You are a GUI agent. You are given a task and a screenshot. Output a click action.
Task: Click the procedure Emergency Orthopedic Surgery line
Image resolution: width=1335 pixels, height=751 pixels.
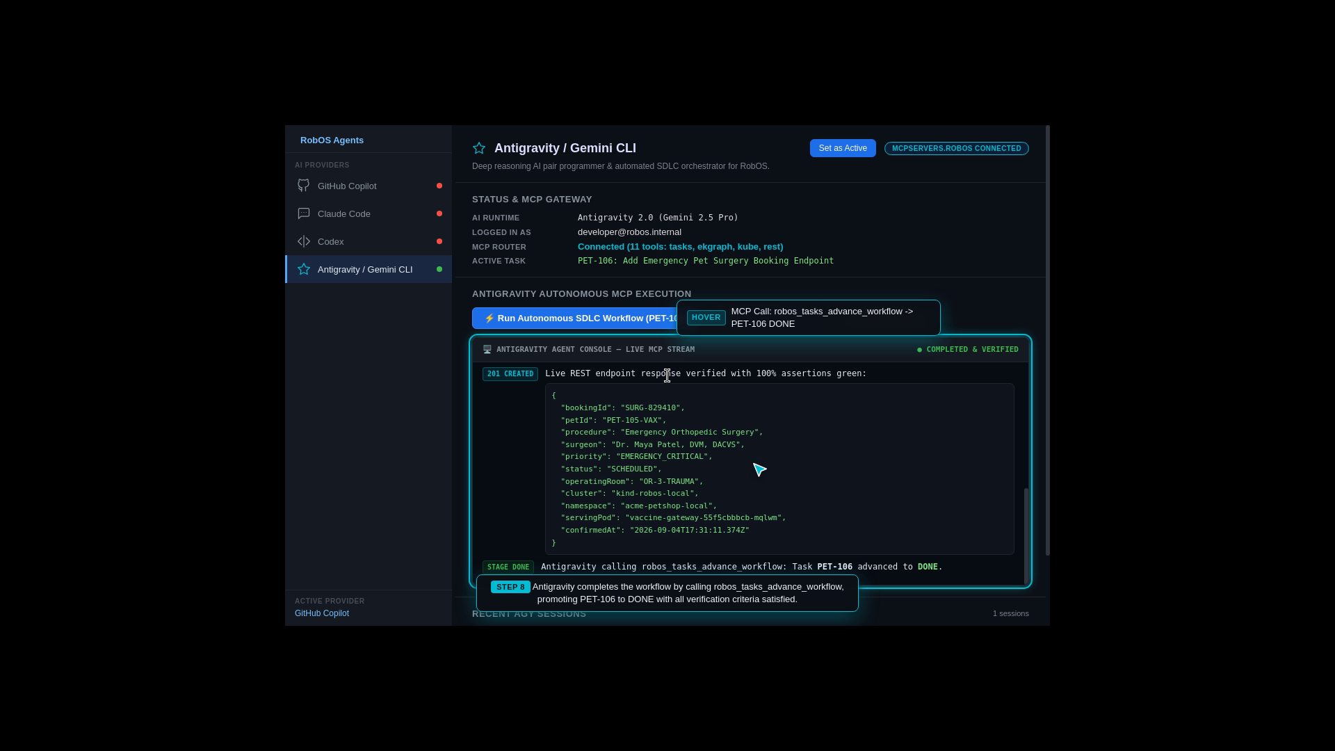662,433
